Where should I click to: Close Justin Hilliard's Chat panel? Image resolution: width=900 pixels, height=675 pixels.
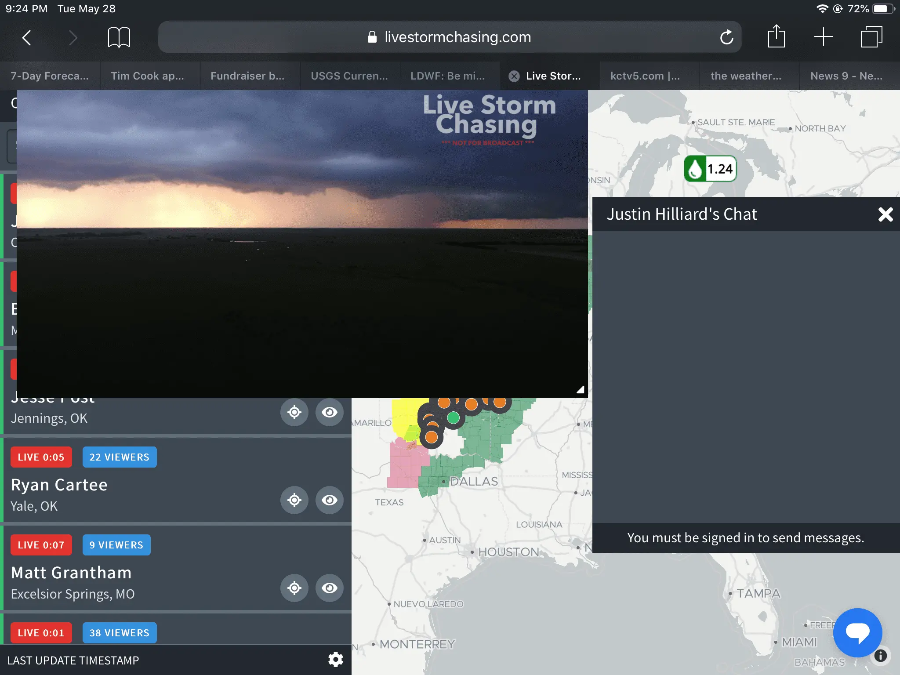point(885,214)
